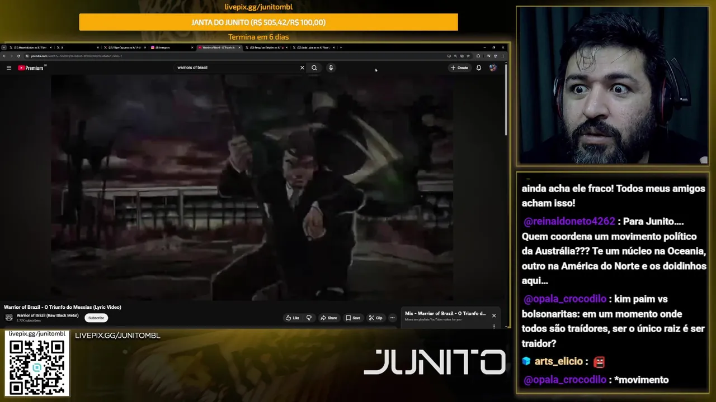Close the Warrior of Brazil tab
716x402 pixels.
tap(239, 47)
